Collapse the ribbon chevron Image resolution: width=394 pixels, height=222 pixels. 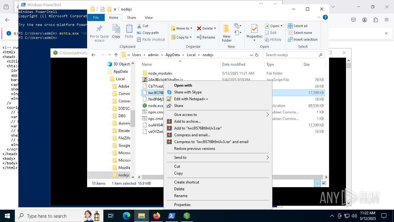click(x=319, y=17)
